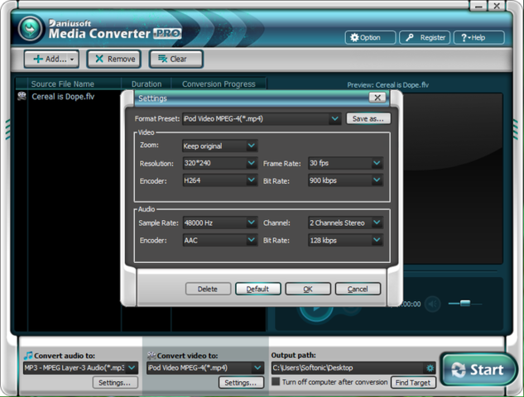Screen dimensions: 524x397
Task: Open the Option menu
Action: (370, 37)
